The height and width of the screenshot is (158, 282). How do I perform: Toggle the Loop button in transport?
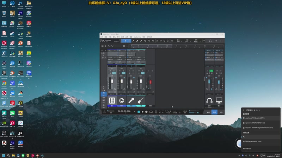(151, 112)
